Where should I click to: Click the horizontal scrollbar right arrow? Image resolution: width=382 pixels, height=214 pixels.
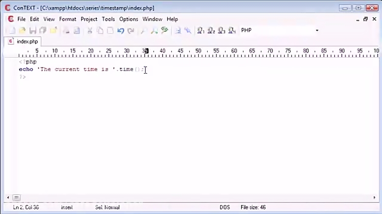[374, 198]
